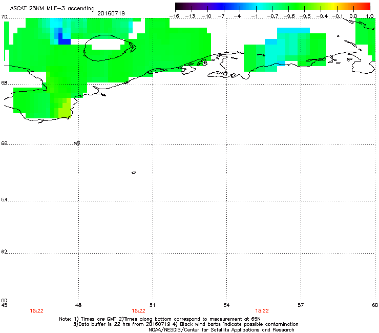Click the cyan data strip north of 57E

293,30
